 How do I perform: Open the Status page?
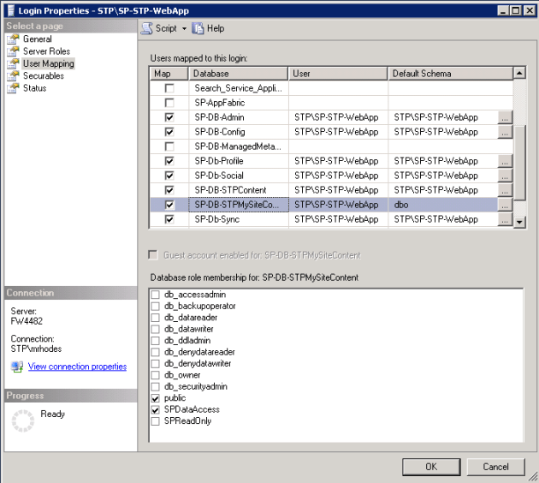coord(34,88)
